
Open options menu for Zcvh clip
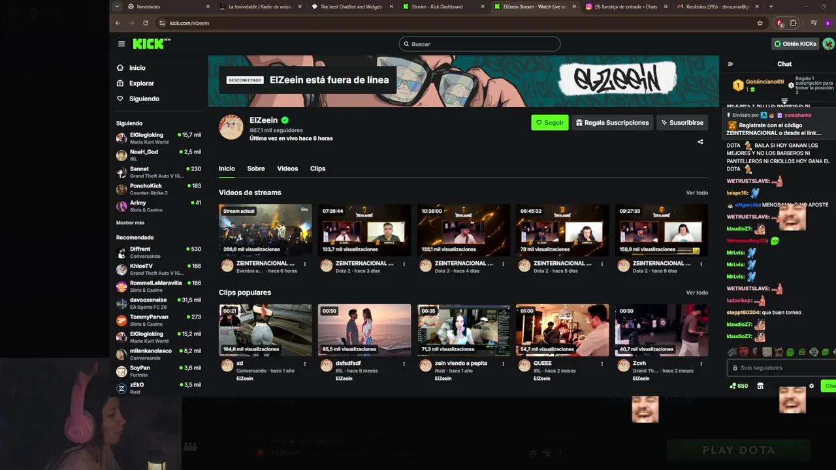(x=701, y=364)
